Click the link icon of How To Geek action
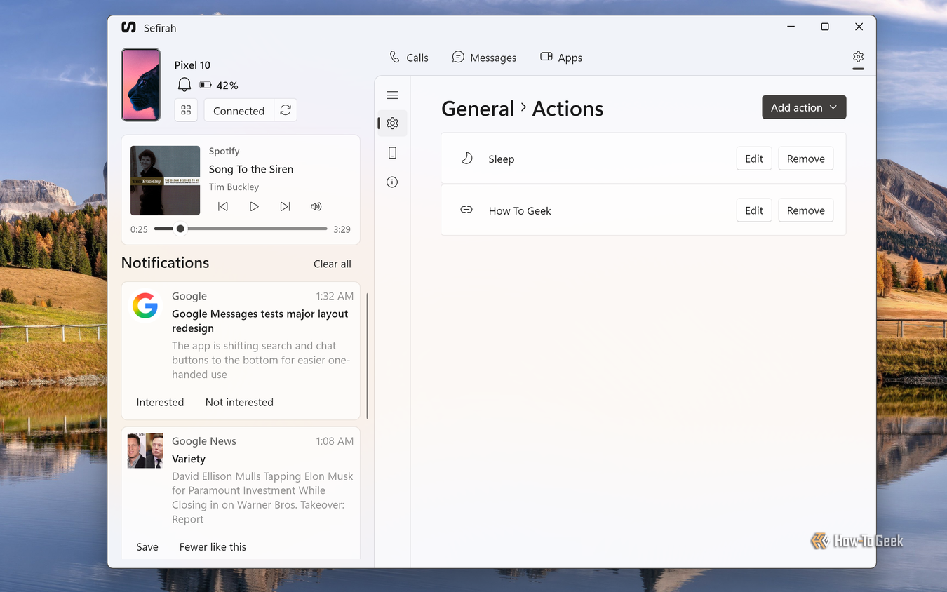 [x=466, y=210]
